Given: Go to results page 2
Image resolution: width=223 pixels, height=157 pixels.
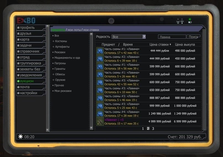Looking at the screenshot, I should 148,128.
